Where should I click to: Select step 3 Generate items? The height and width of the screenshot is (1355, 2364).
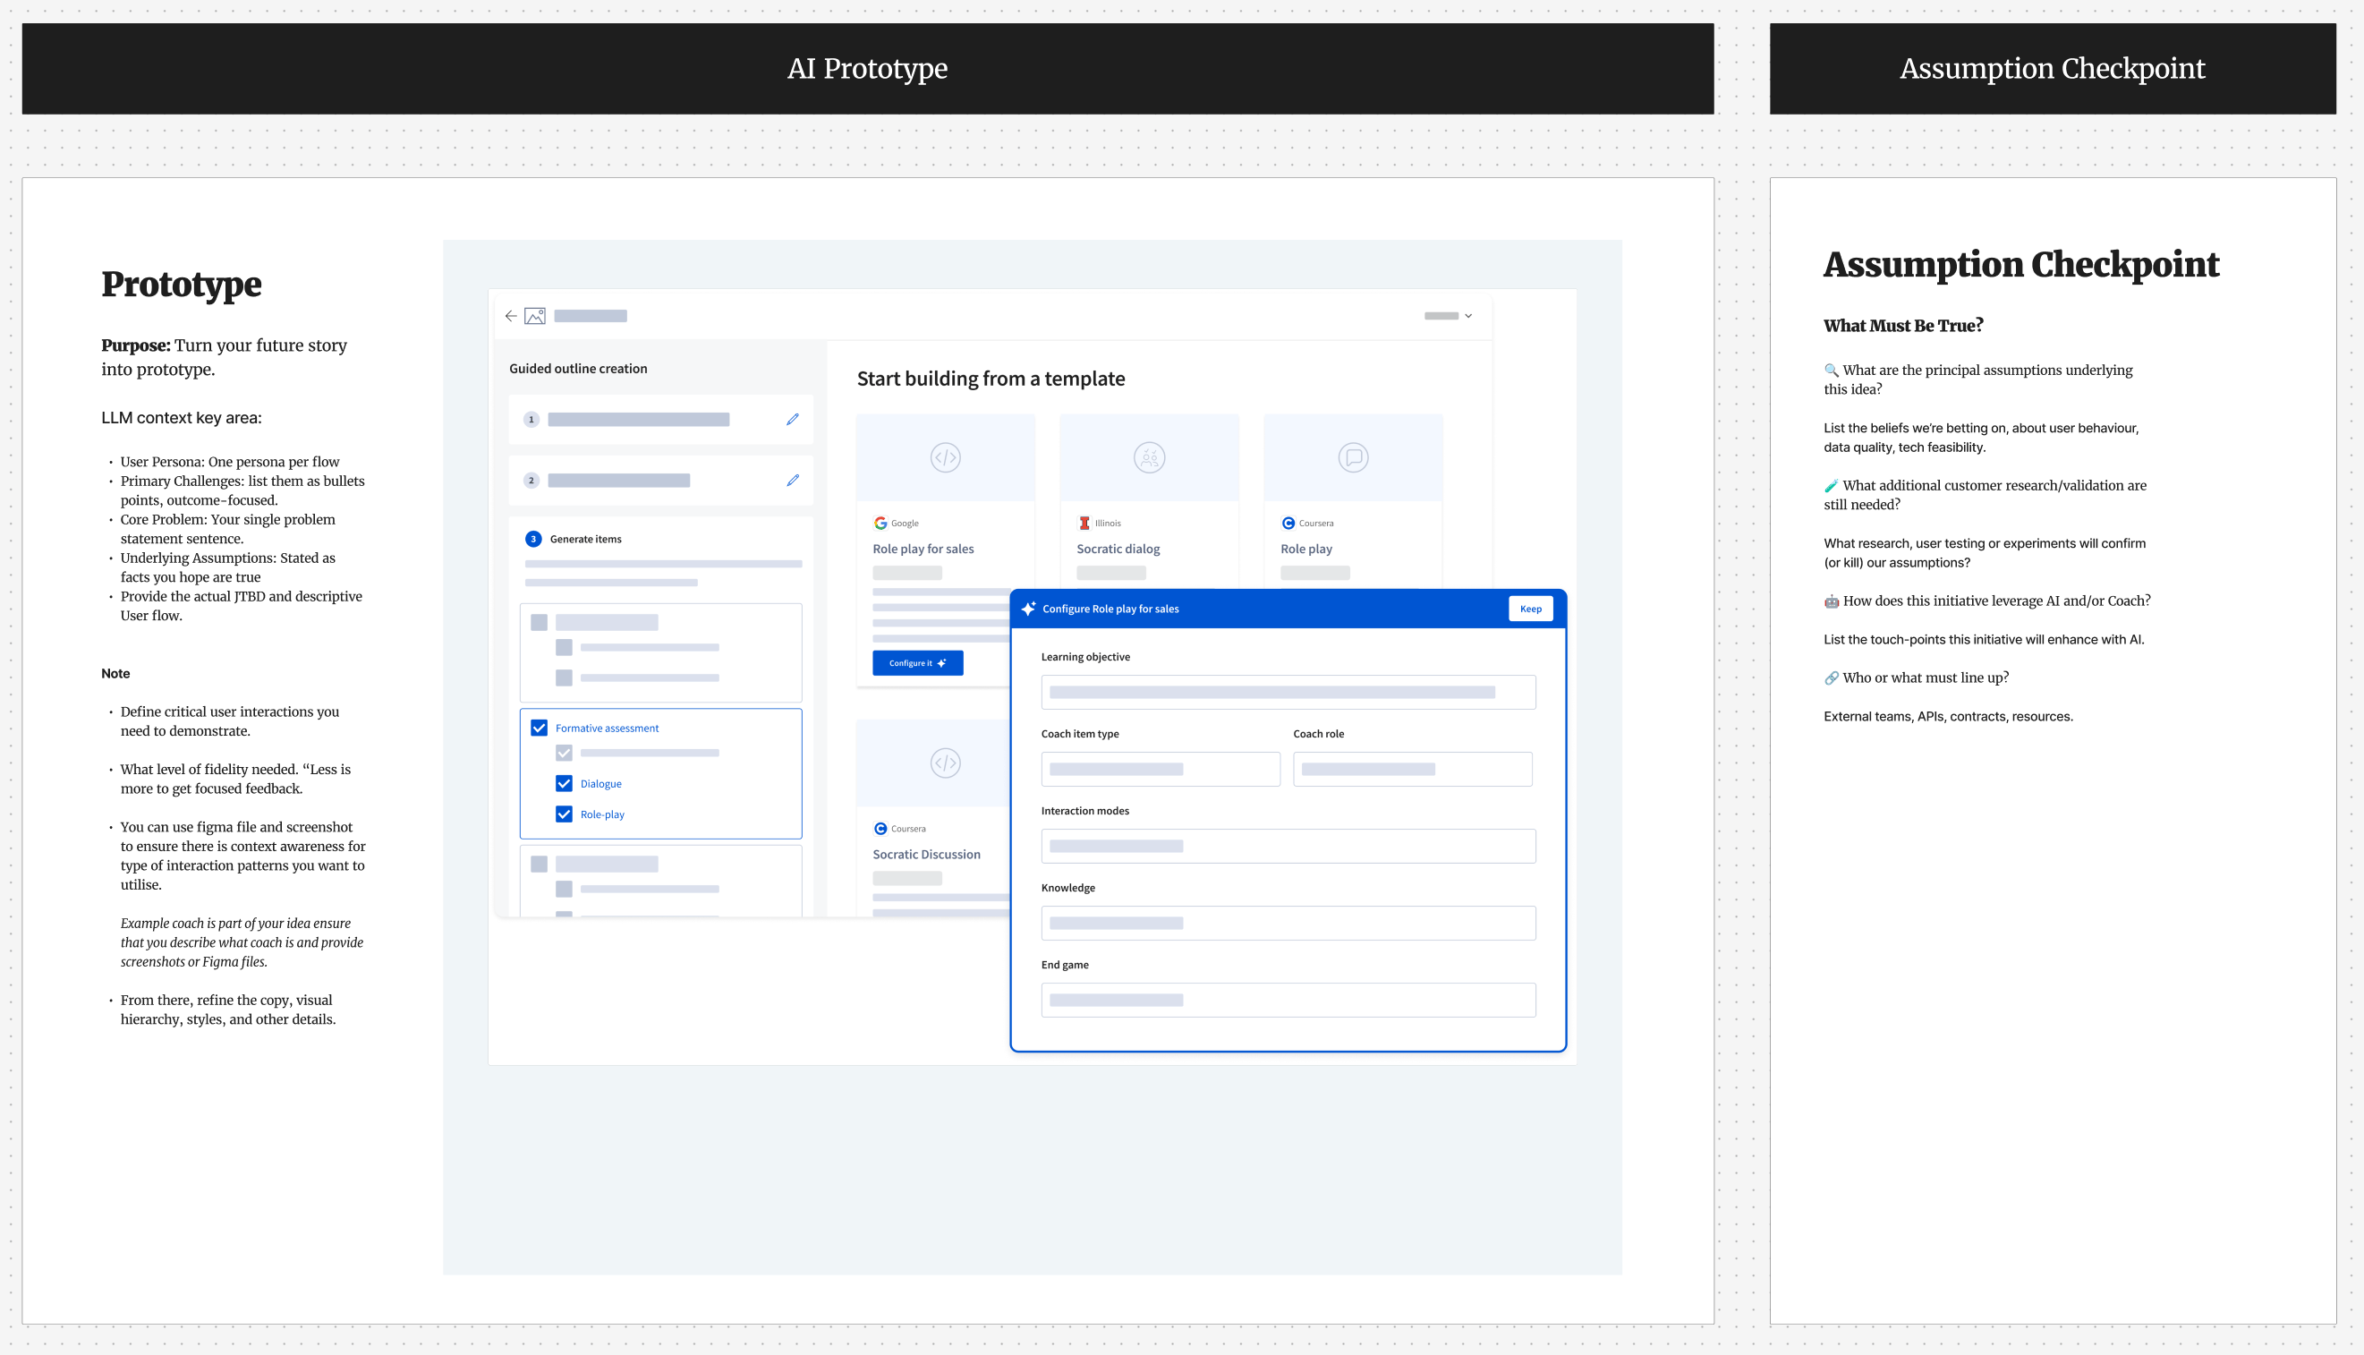point(584,539)
